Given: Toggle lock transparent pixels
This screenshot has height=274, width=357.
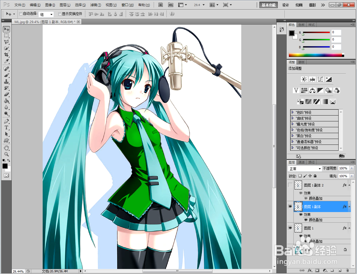Looking at the screenshot, I should pos(300,176).
